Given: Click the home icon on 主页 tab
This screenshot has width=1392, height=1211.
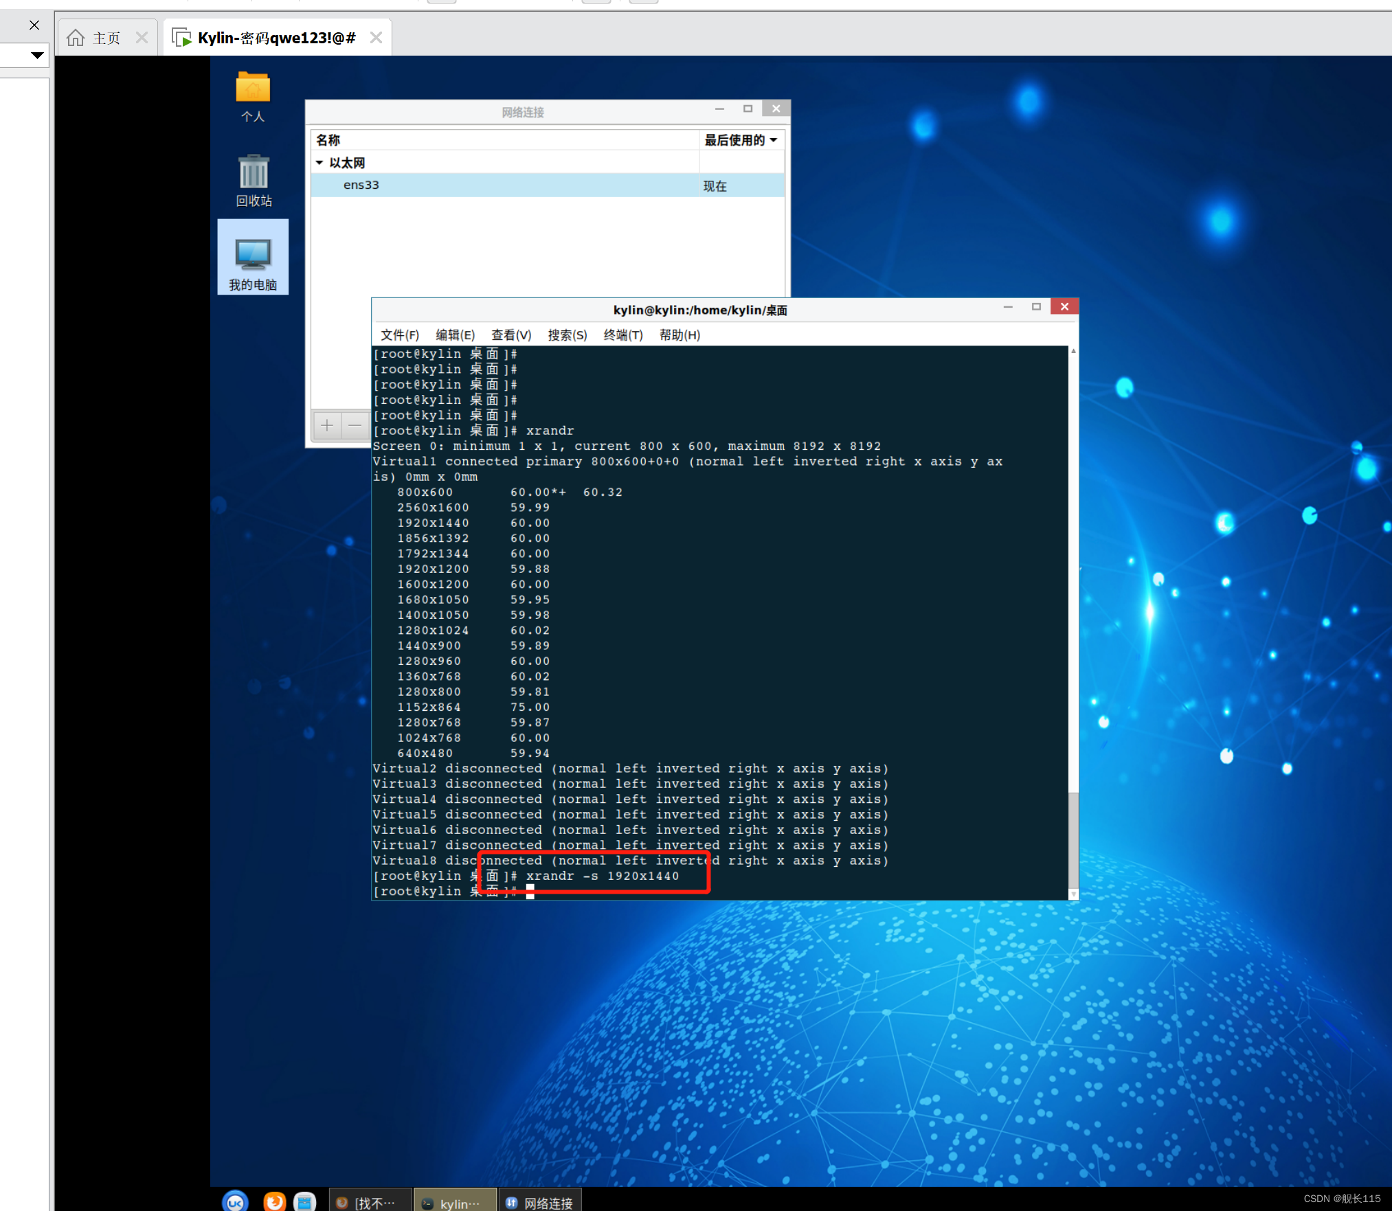Looking at the screenshot, I should 76,38.
